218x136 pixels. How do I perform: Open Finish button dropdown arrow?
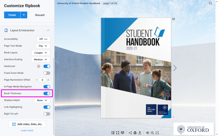click(24, 15)
